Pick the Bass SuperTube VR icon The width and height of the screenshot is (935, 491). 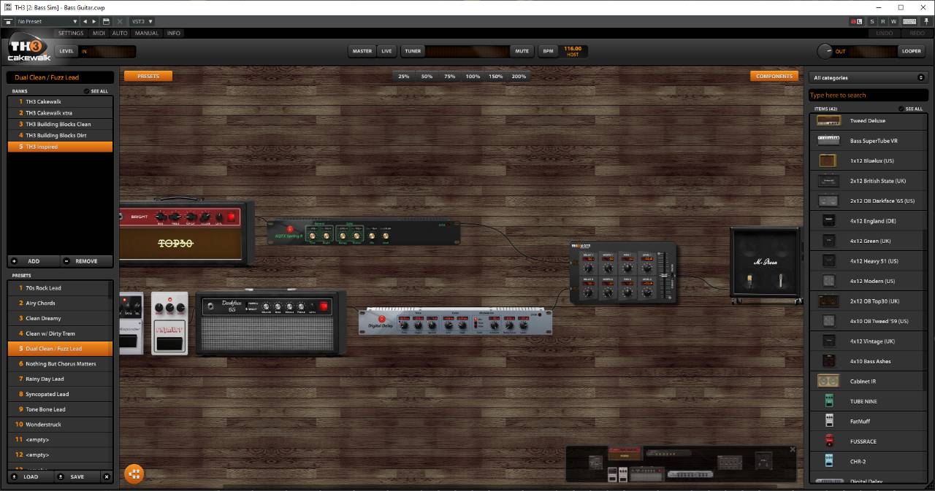pos(828,141)
